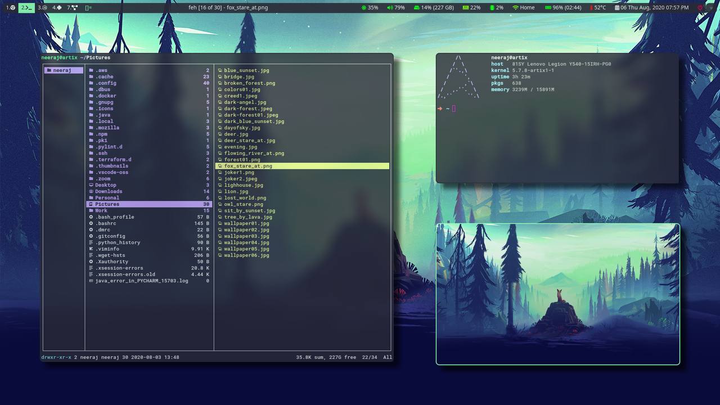The height and width of the screenshot is (405, 720).
Task: Switch to workspace 4 in the top bar
Action: click(57, 7)
